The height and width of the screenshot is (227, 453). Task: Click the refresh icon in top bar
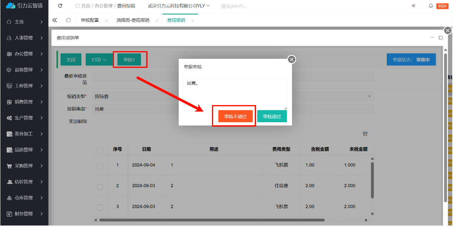[60, 6]
